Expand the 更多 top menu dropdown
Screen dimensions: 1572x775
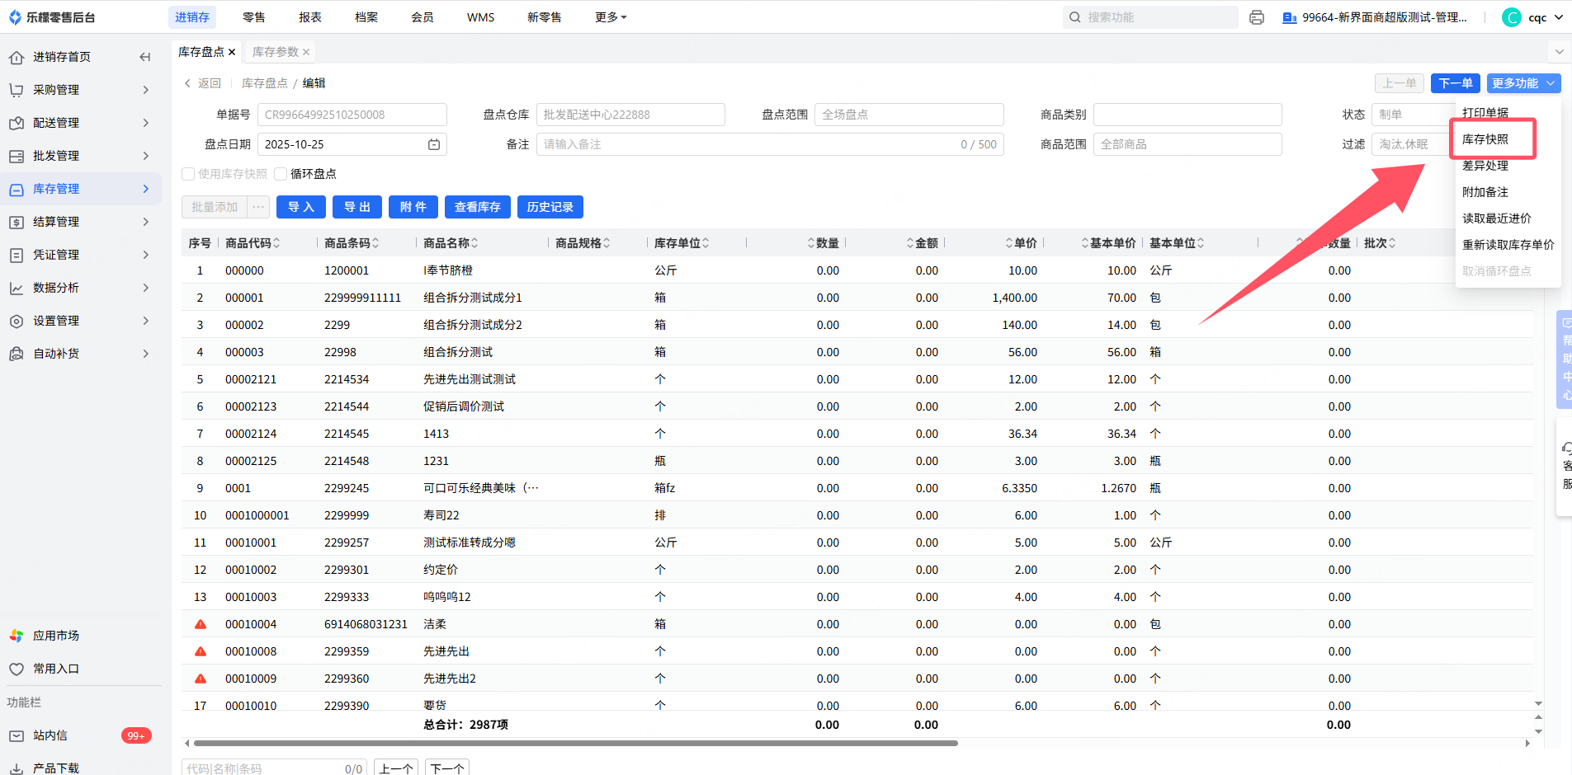pyautogui.click(x=611, y=17)
